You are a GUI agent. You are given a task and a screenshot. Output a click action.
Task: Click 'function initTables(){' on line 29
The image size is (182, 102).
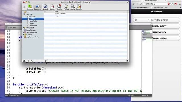tap(30, 84)
